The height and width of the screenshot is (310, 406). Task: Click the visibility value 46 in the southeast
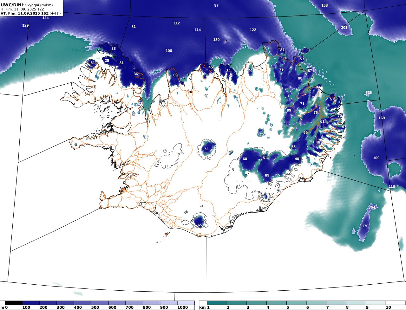click(x=318, y=142)
